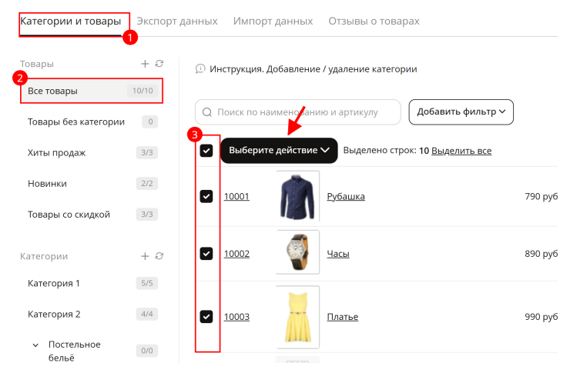Click refresh icon next to Товары heading
The width and height of the screenshot is (570, 373).
(x=159, y=64)
